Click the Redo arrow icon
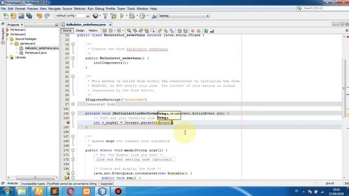 coord(47,16)
